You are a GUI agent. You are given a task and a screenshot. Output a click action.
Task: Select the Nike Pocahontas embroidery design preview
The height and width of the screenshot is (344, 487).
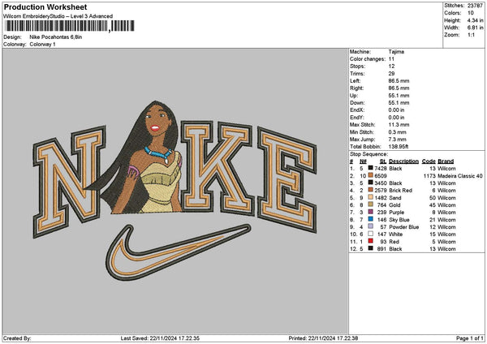pyautogui.click(x=175, y=191)
